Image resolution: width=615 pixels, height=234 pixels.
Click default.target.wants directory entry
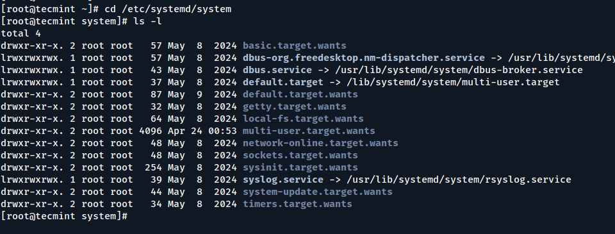[300, 95]
